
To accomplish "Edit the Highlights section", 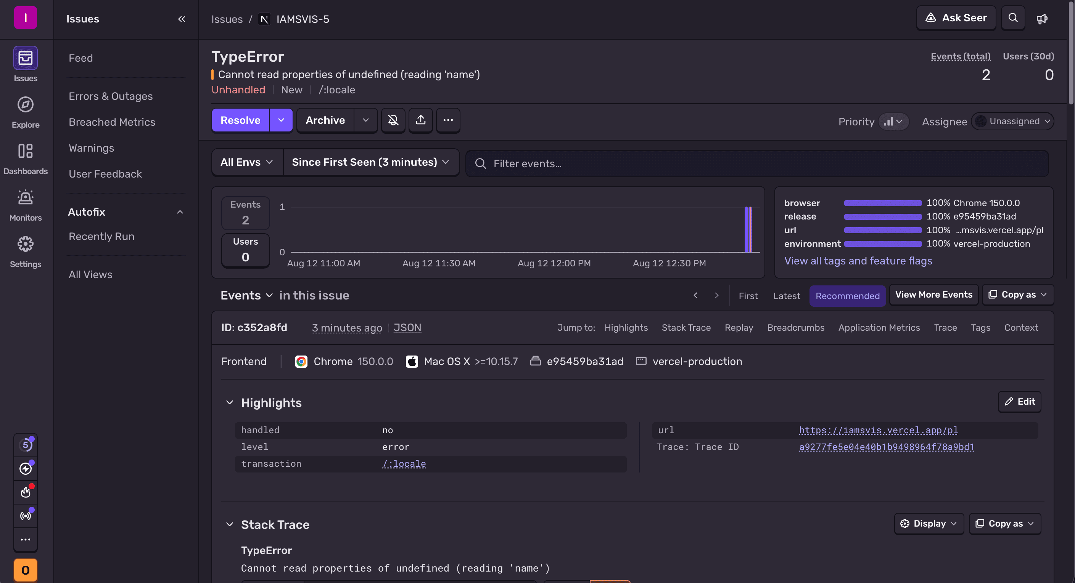I will coord(1019,402).
